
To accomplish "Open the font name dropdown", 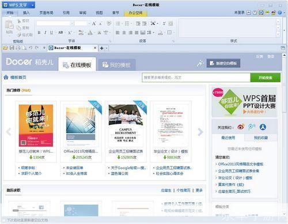I will [72, 24].
